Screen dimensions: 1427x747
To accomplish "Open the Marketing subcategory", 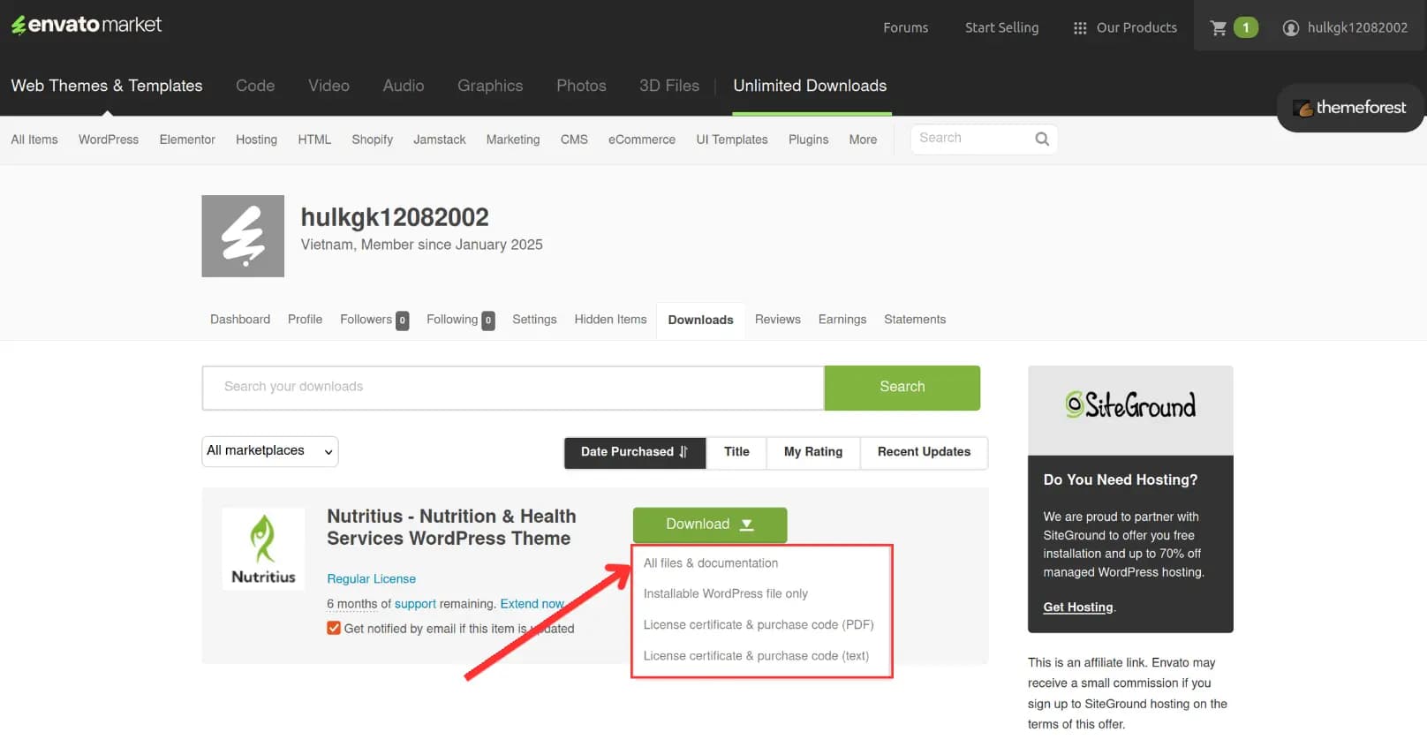I will [x=513, y=140].
